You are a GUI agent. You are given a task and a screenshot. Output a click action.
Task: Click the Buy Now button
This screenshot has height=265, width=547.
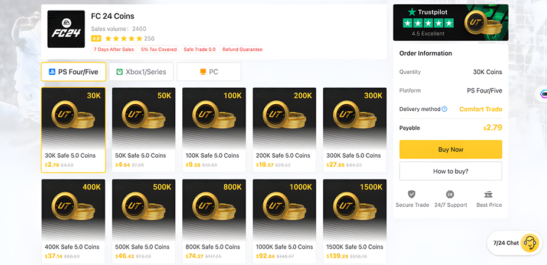click(451, 150)
